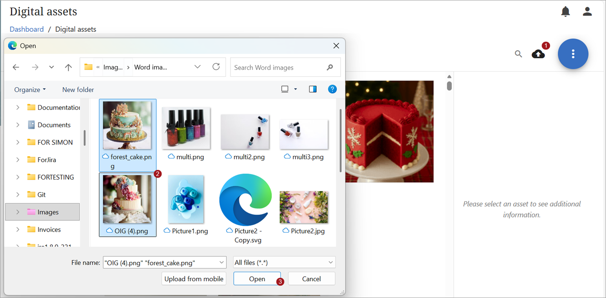The height and width of the screenshot is (298, 606).
Task: Click New folder in the toolbar
Action: (x=78, y=89)
